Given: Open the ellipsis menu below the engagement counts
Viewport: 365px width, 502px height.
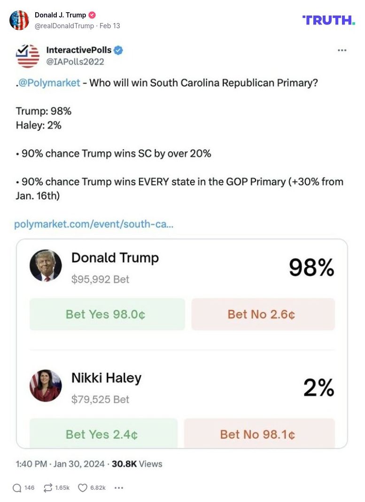Looking at the screenshot, I should pos(119,488).
